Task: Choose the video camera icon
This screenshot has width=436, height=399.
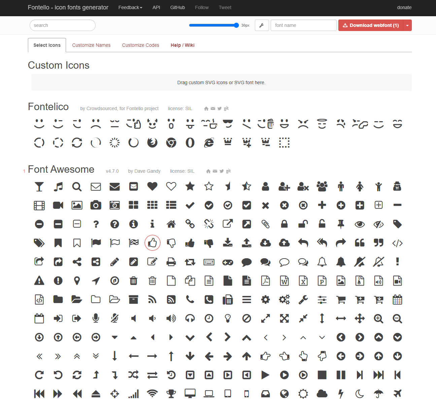Action: (x=58, y=205)
